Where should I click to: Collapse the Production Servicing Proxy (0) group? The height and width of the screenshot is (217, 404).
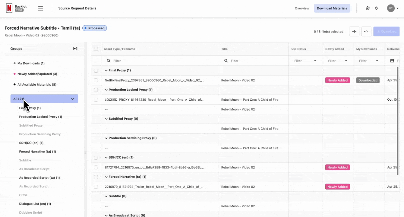click(x=106, y=138)
